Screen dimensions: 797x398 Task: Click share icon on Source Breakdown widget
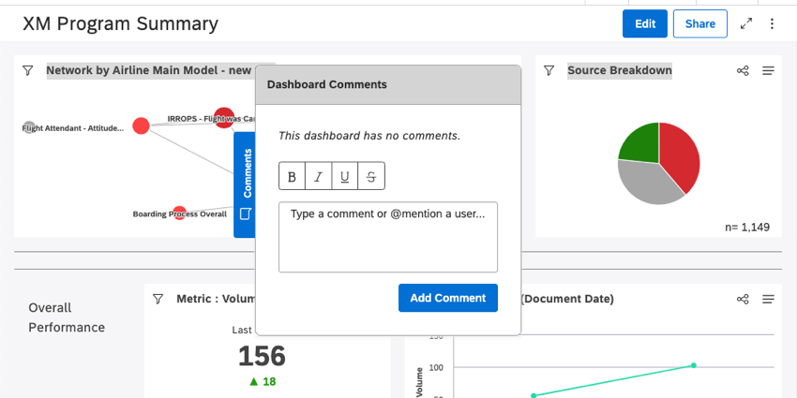click(743, 70)
